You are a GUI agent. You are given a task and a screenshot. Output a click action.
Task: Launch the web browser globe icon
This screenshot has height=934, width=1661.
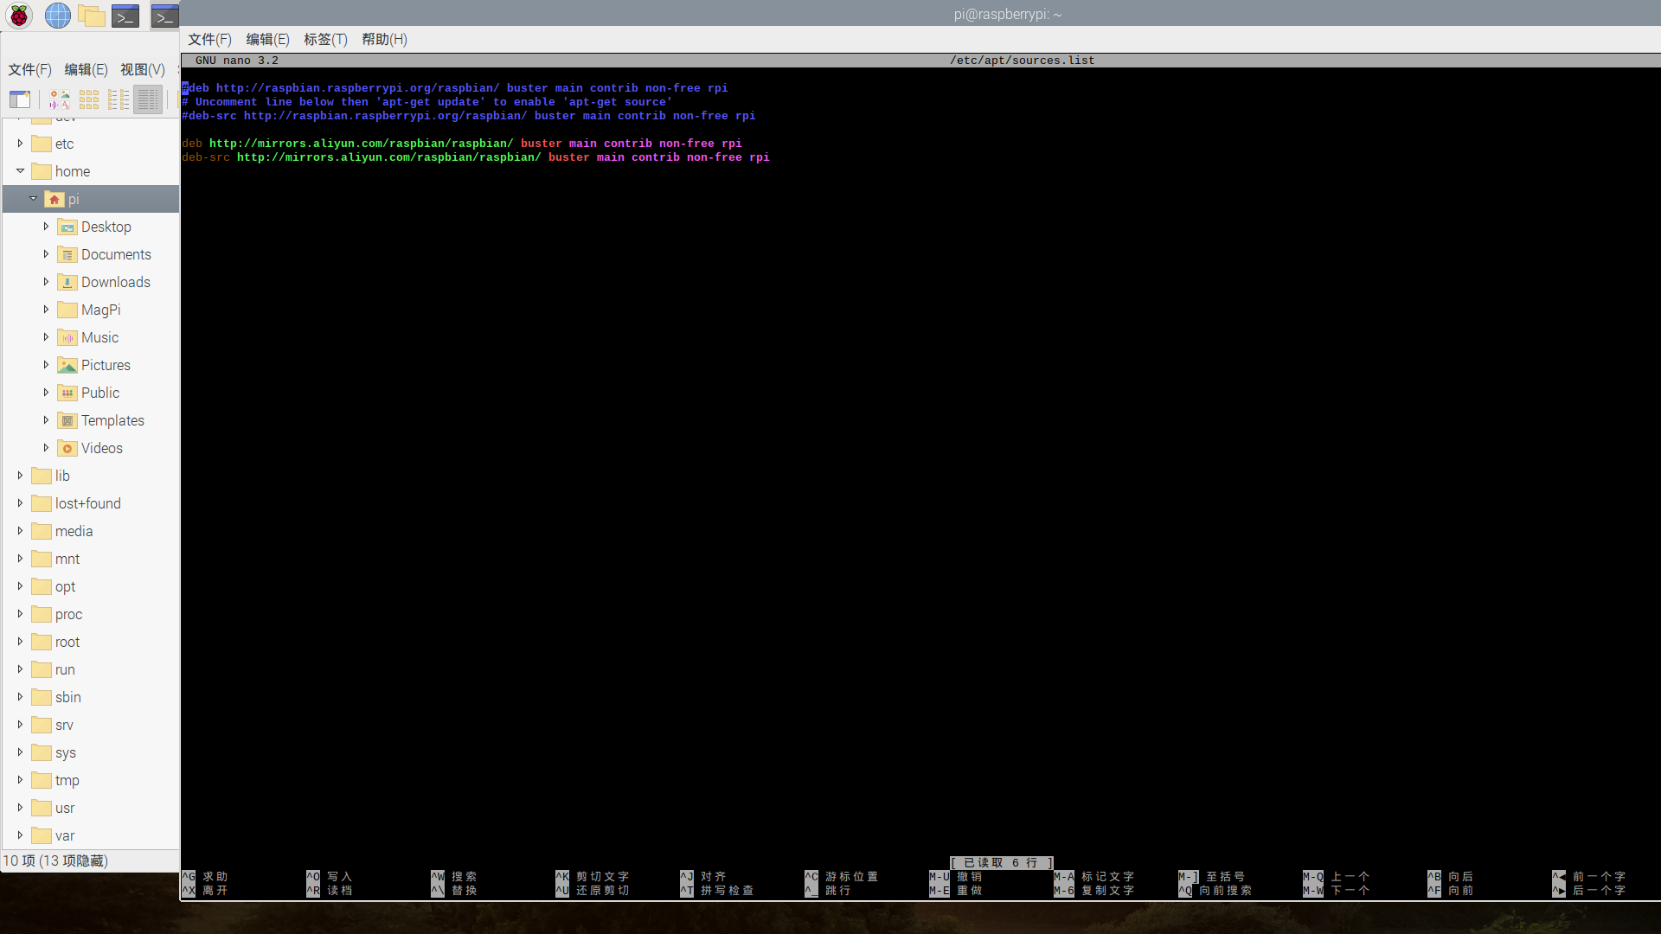57,15
